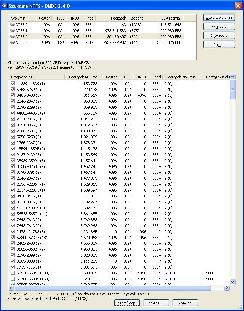Select the row with LBA rozmiar 146 521 648
Viewport: 244px width, 311px height.
point(96,25)
